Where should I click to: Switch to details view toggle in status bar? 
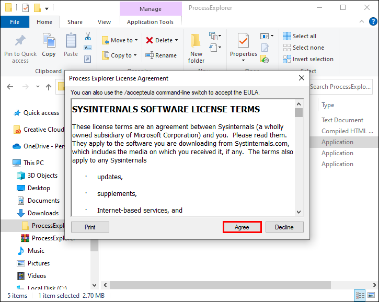360,295
